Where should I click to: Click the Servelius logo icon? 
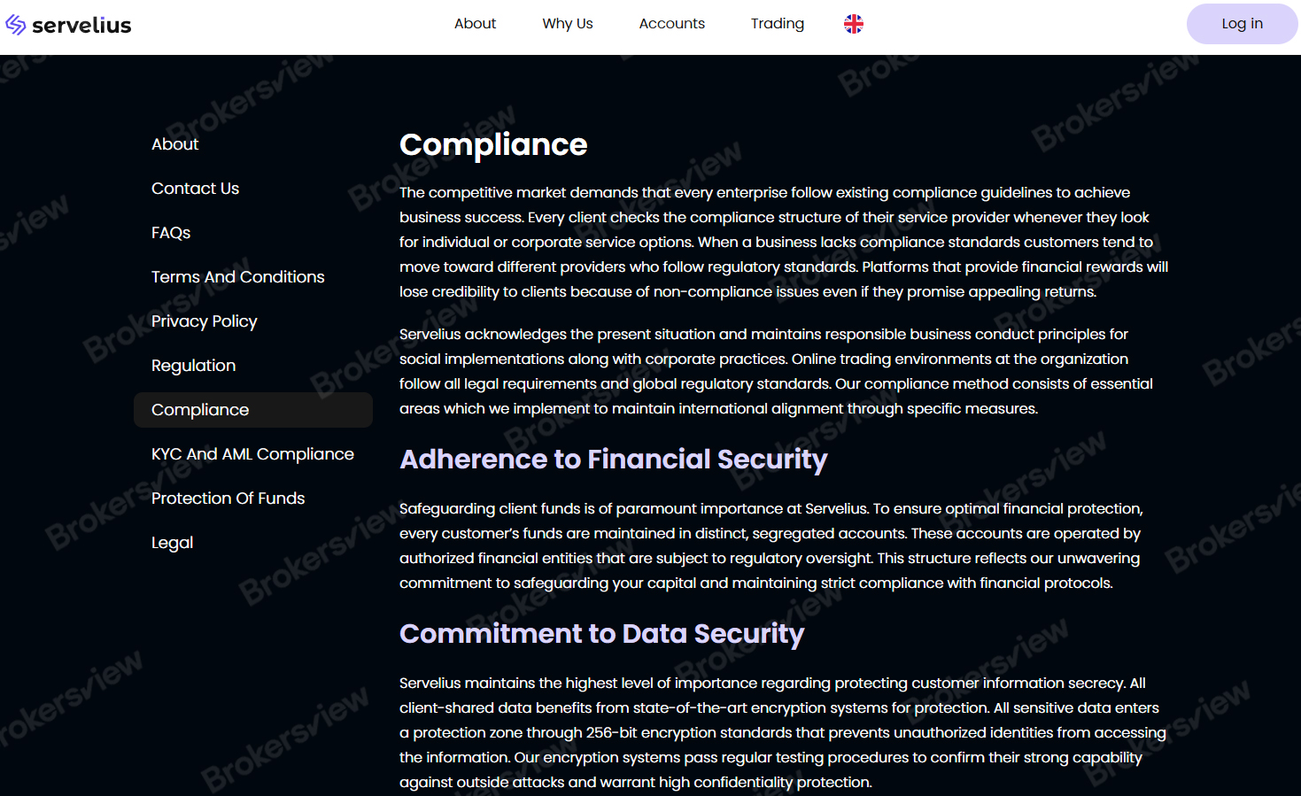(x=15, y=24)
